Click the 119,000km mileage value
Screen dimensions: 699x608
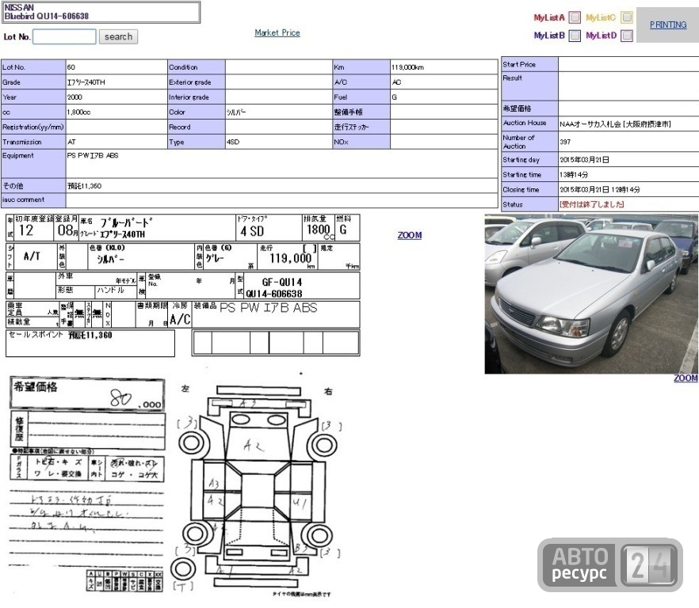pyautogui.click(x=408, y=67)
